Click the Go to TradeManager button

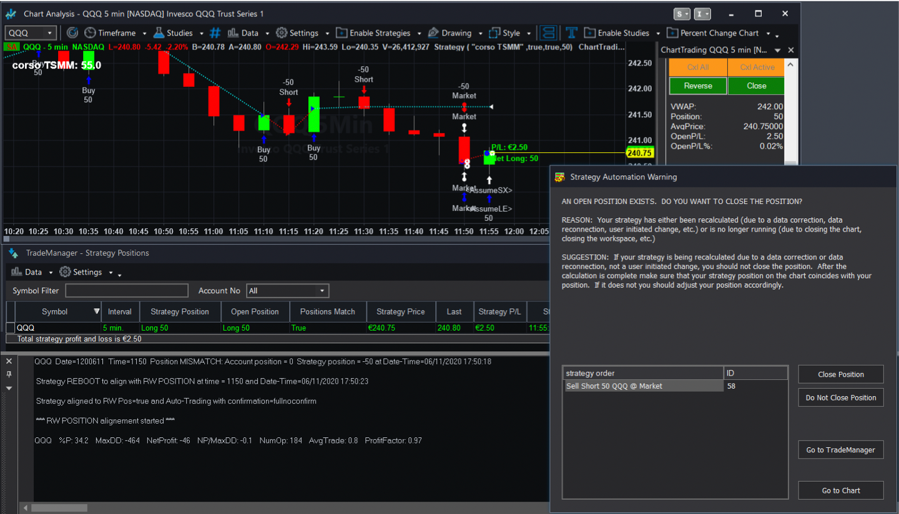(x=841, y=450)
